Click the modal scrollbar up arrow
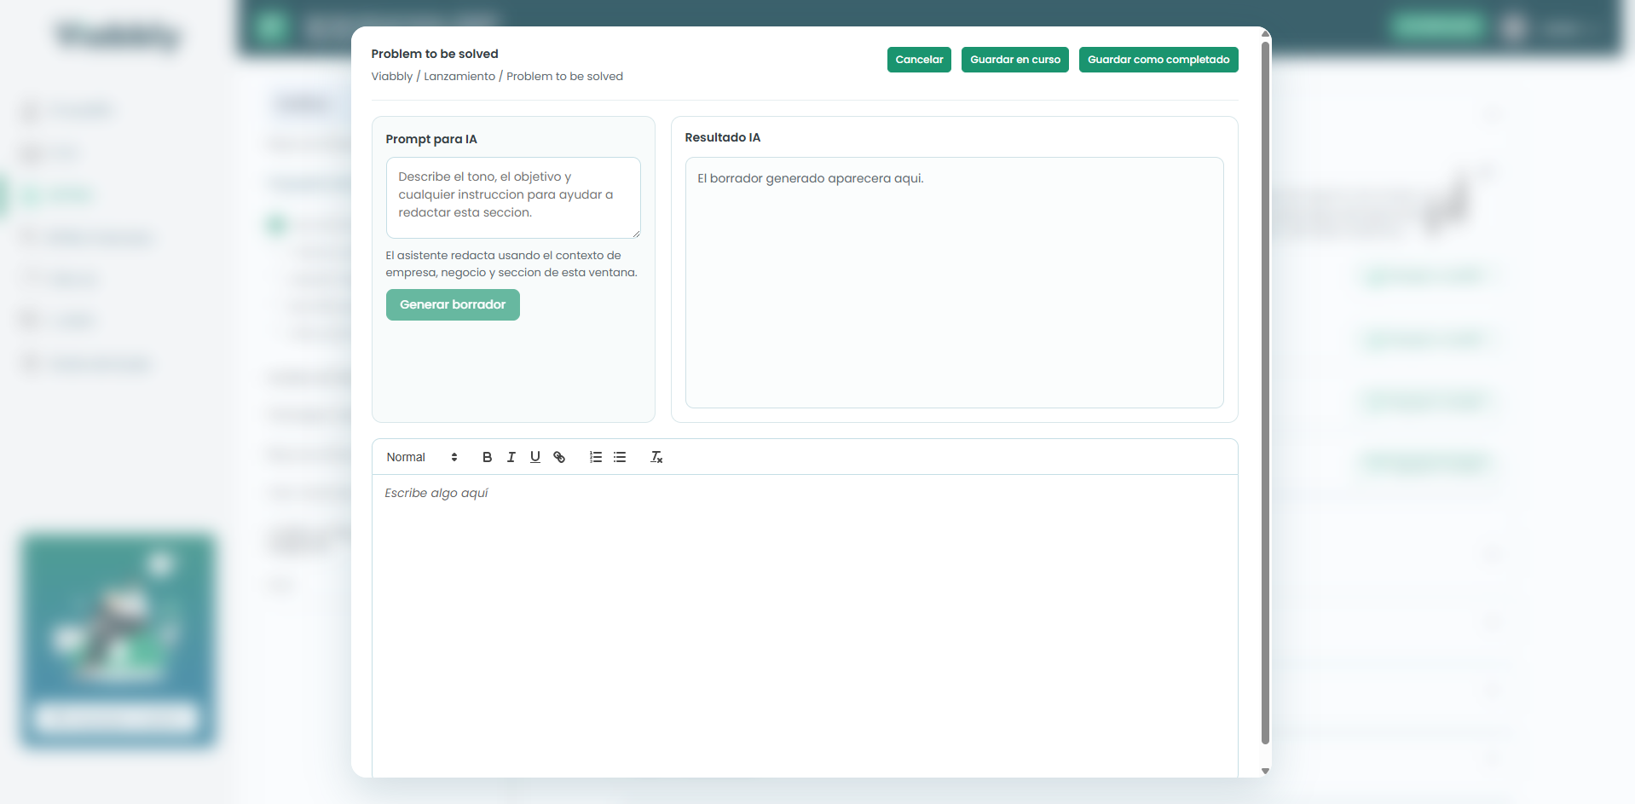Viewport: 1635px width, 804px height. [1265, 34]
